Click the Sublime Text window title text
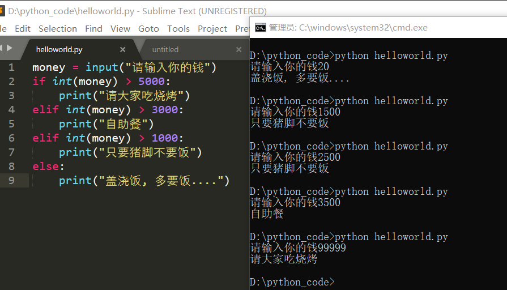 138,11
